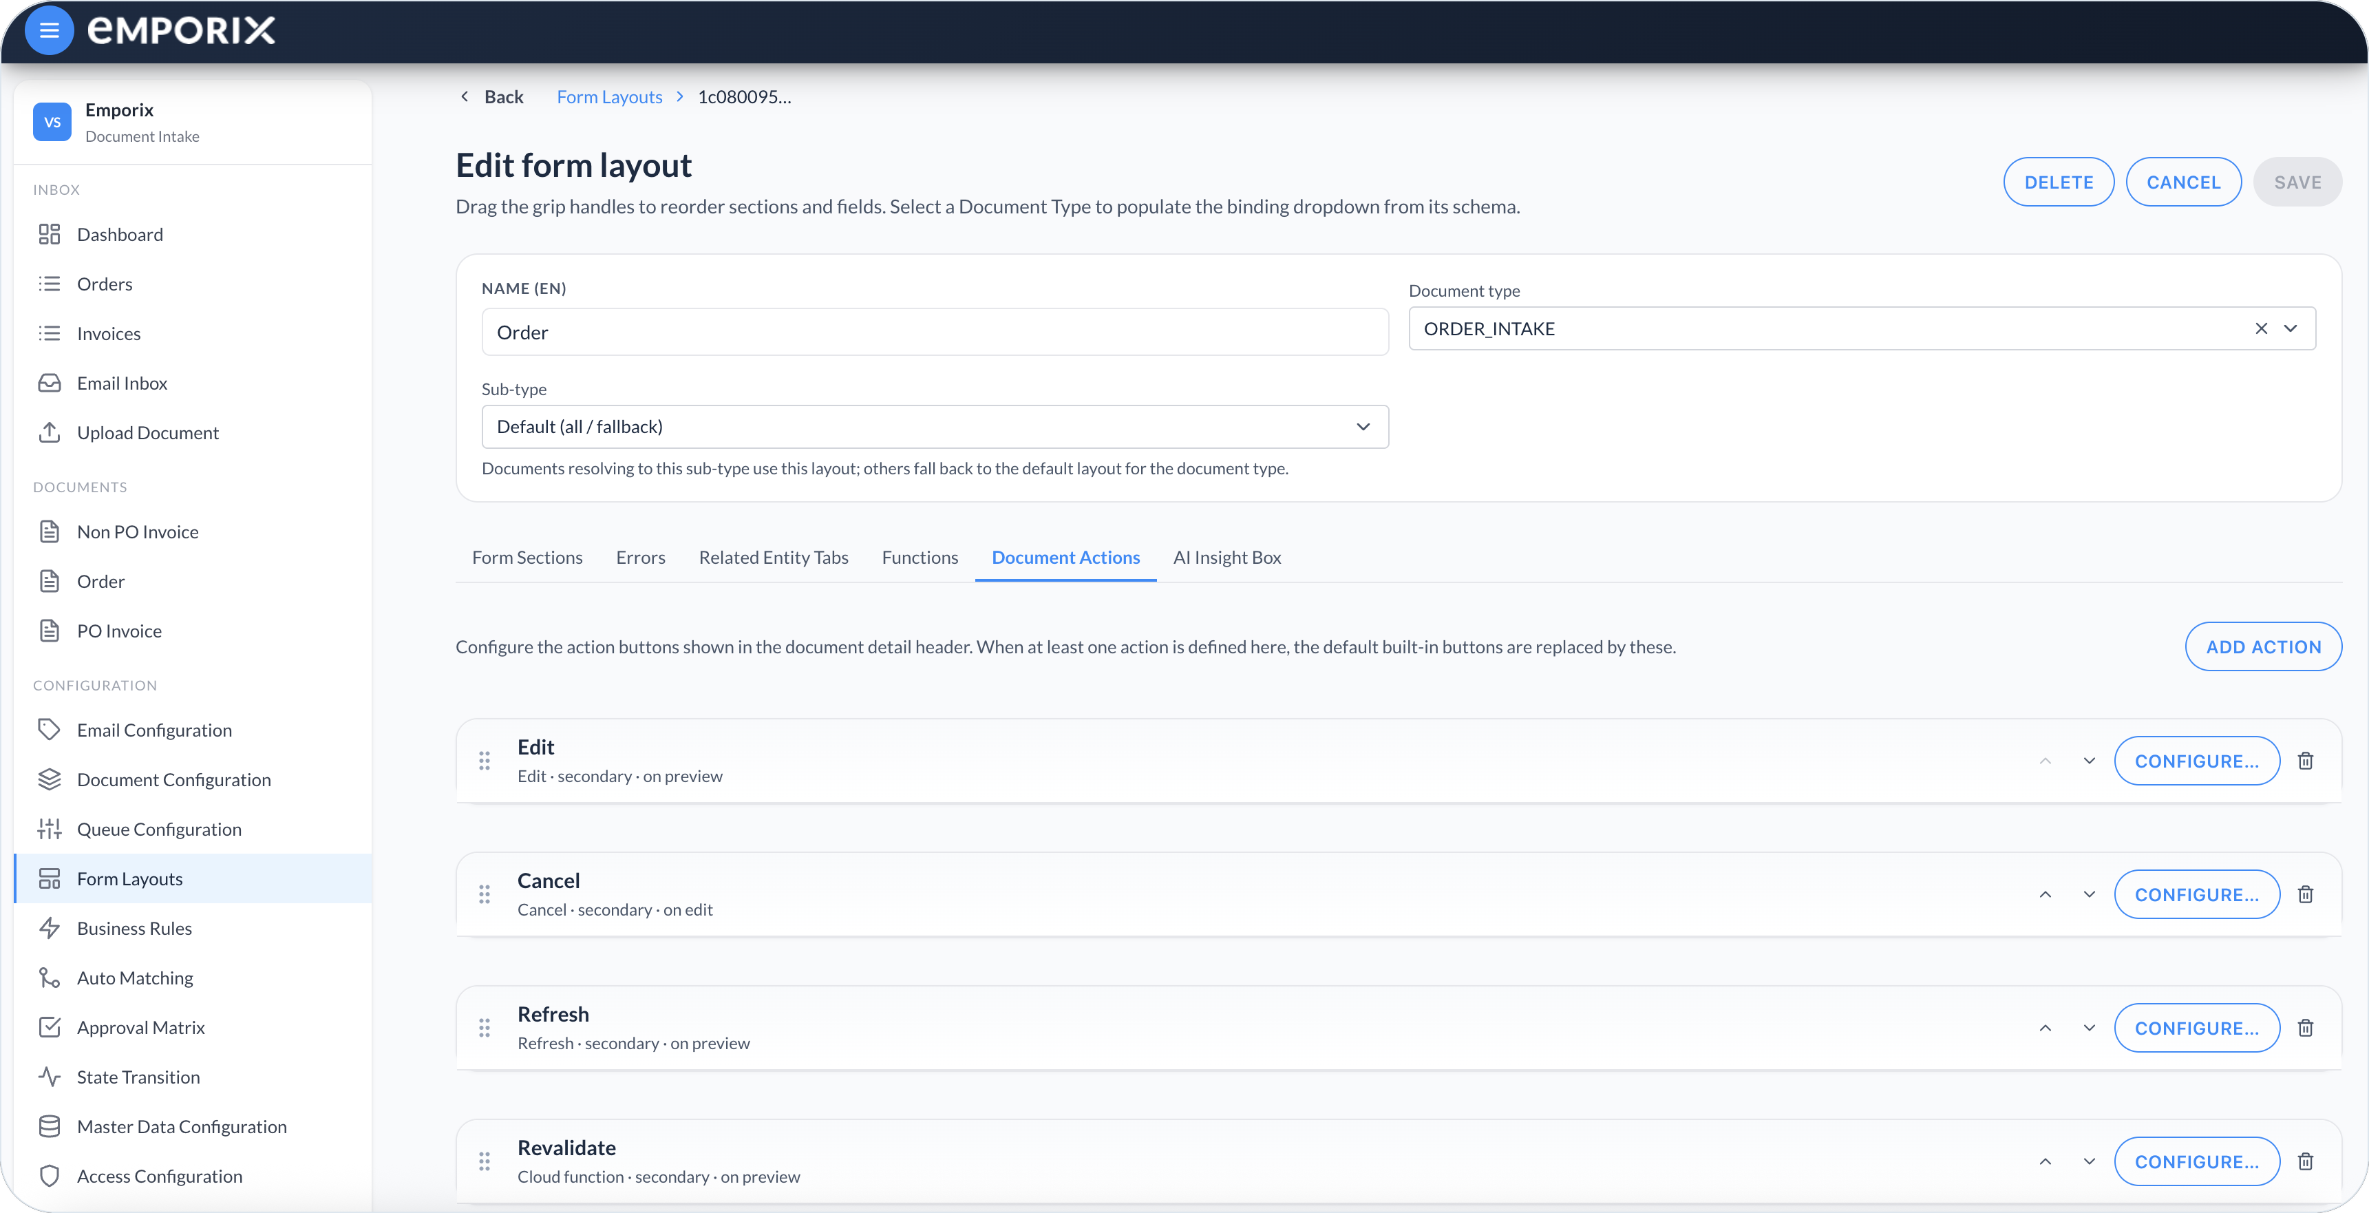The width and height of the screenshot is (2369, 1213).
Task: Open the Sub-type dropdown
Action: point(935,427)
